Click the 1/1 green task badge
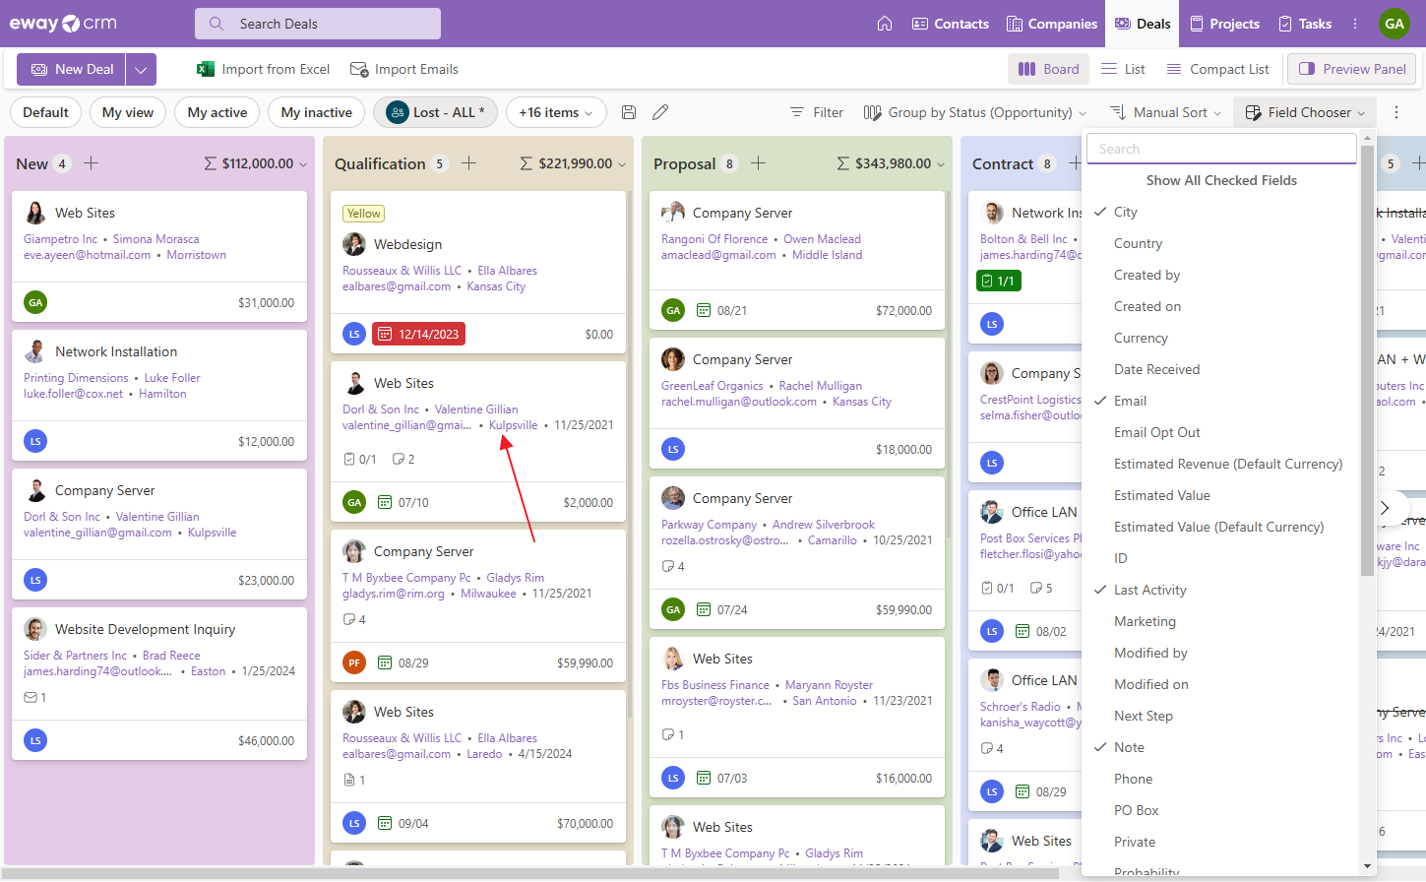 point(999,281)
